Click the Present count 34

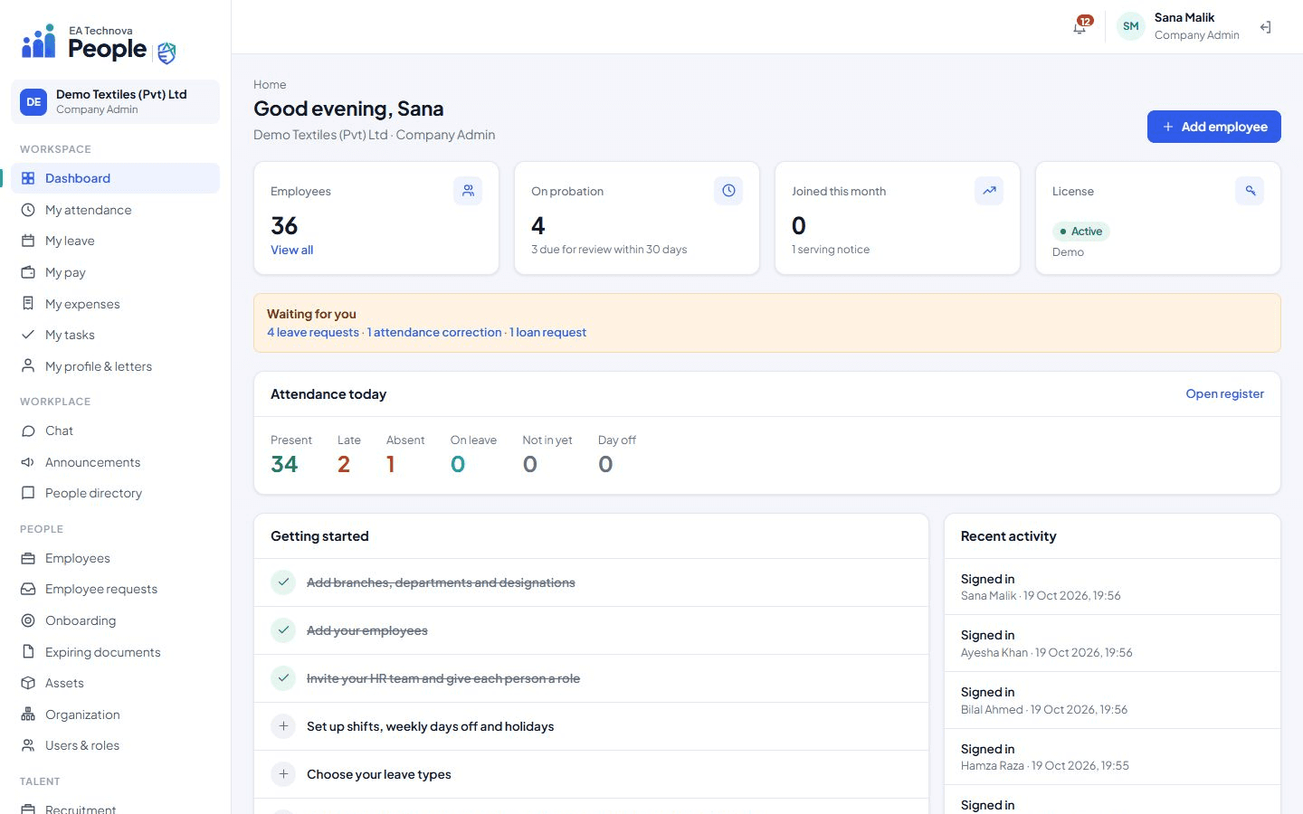[x=284, y=464]
